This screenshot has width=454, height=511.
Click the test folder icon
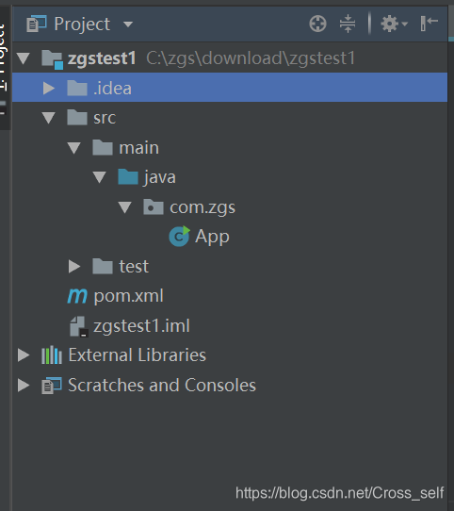[103, 266]
